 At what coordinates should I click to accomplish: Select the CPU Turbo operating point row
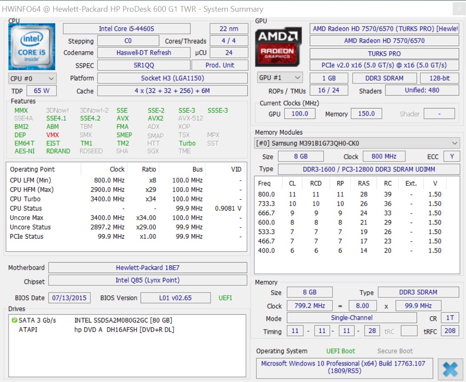tap(126, 199)
